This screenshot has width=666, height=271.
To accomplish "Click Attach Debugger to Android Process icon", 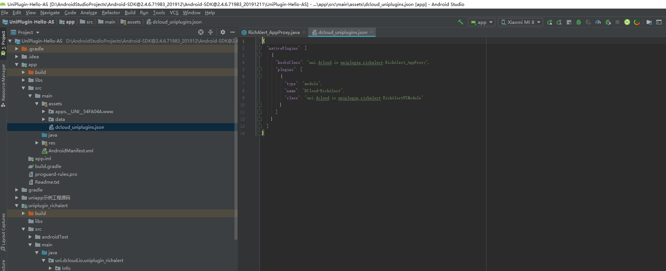I will 608,22.
